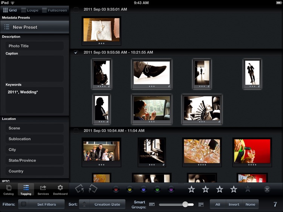Screen dimensions: 283x212
Task: Set rating to one star
Action: (191, 189)
